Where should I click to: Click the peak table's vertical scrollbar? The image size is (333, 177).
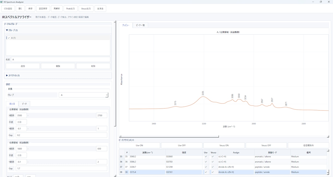328,162
